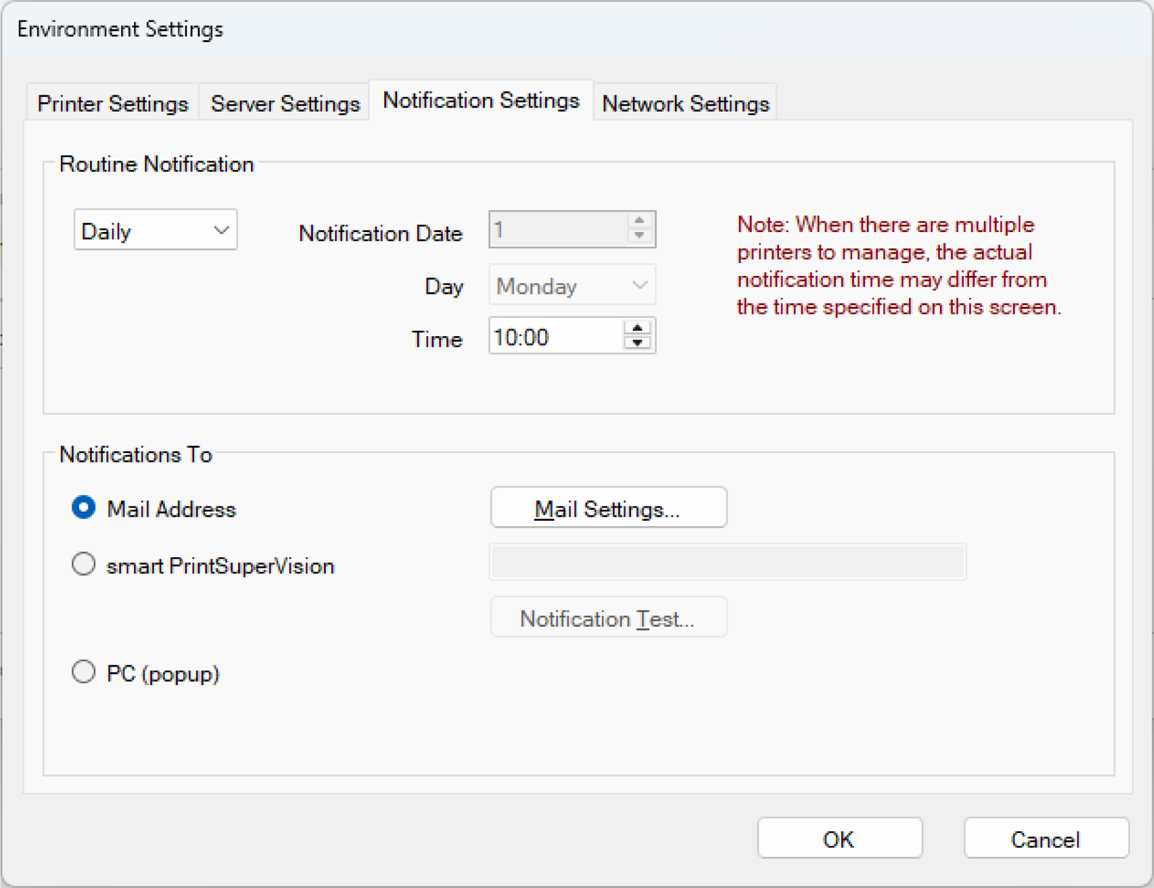Image resolution: width=1154 pixels, height=888 pixels.
Task: Increase Time with the up arrow
Action: [638, 328]
